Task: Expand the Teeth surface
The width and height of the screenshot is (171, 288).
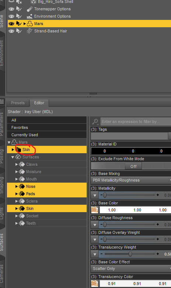Action: 17,223
